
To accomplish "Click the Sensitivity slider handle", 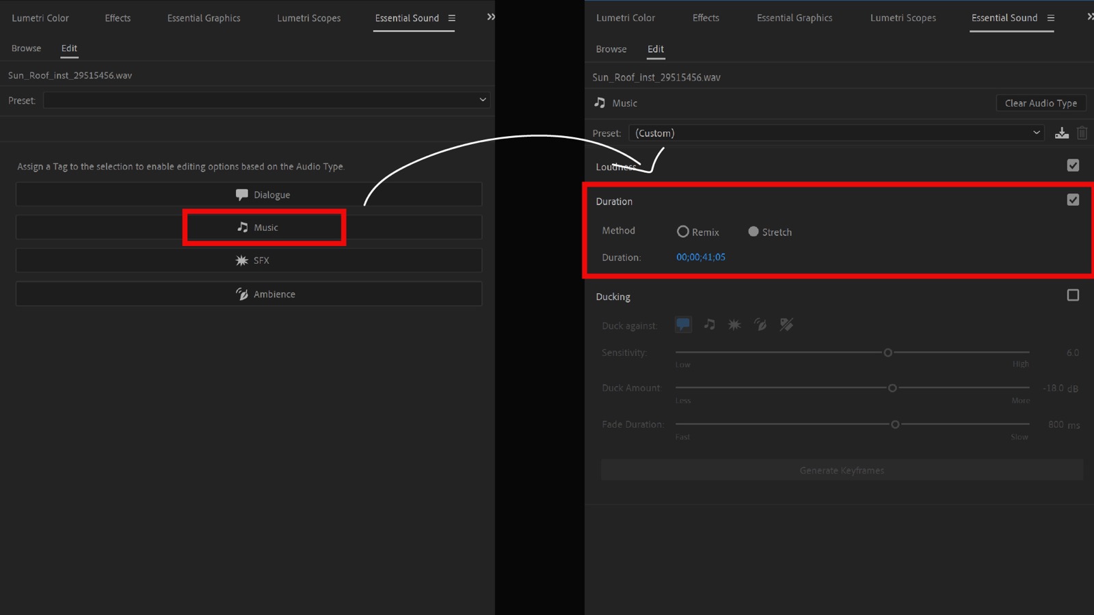I will tap(888, 353).
